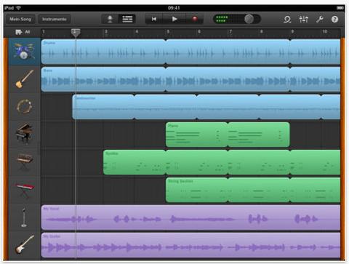Select the Drums region beginning at bar 5

[x=228, y=52]
